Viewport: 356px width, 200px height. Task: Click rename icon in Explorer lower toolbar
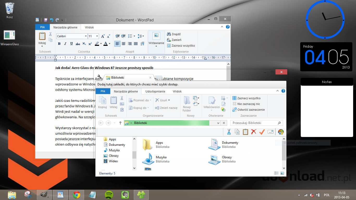(x=271, y=132)
